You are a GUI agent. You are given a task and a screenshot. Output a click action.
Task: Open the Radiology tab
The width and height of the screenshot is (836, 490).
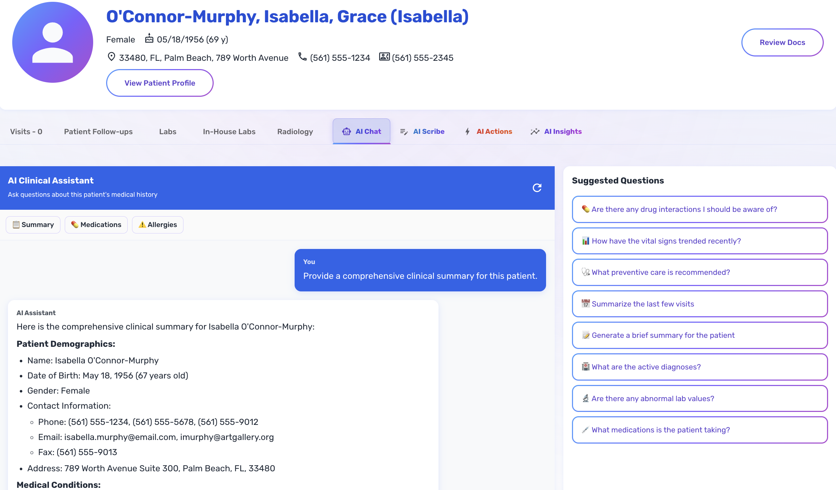point(295,132)
